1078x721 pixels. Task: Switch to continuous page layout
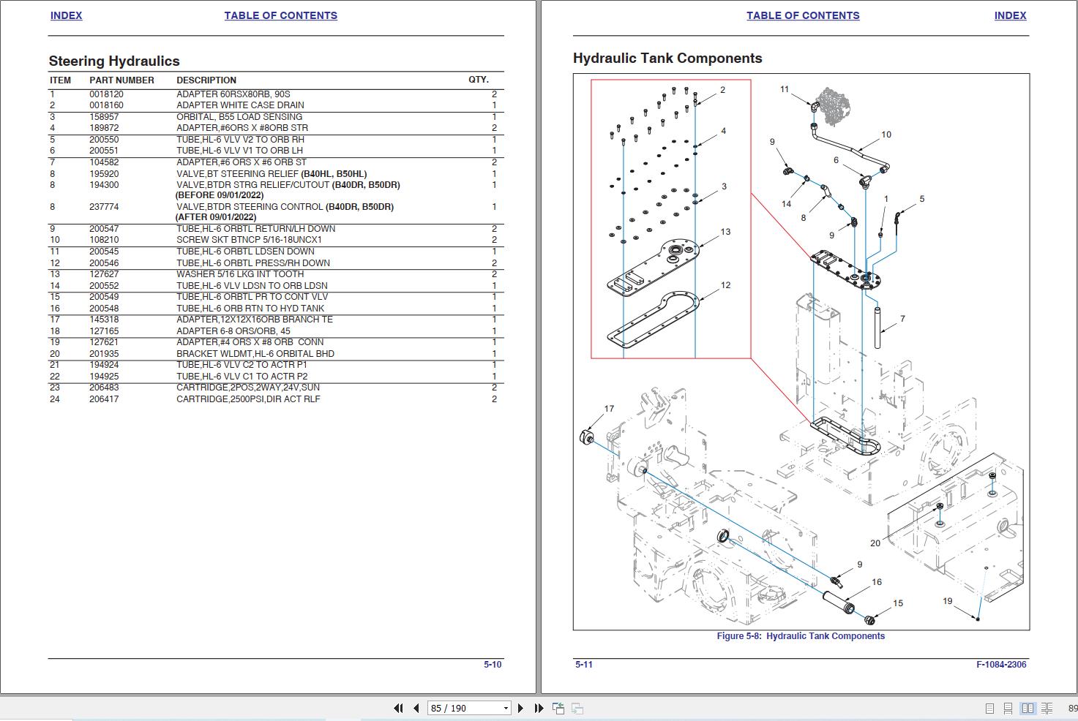[x=1008, y=709]
